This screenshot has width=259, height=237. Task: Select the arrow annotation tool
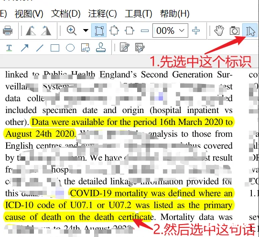(25, 48)
